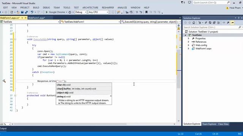Image resolution: width=243 pixels, height=136 pixels.
Task: Collapse the ExecuteSQL method outline toggle
Action: (15, 39)
